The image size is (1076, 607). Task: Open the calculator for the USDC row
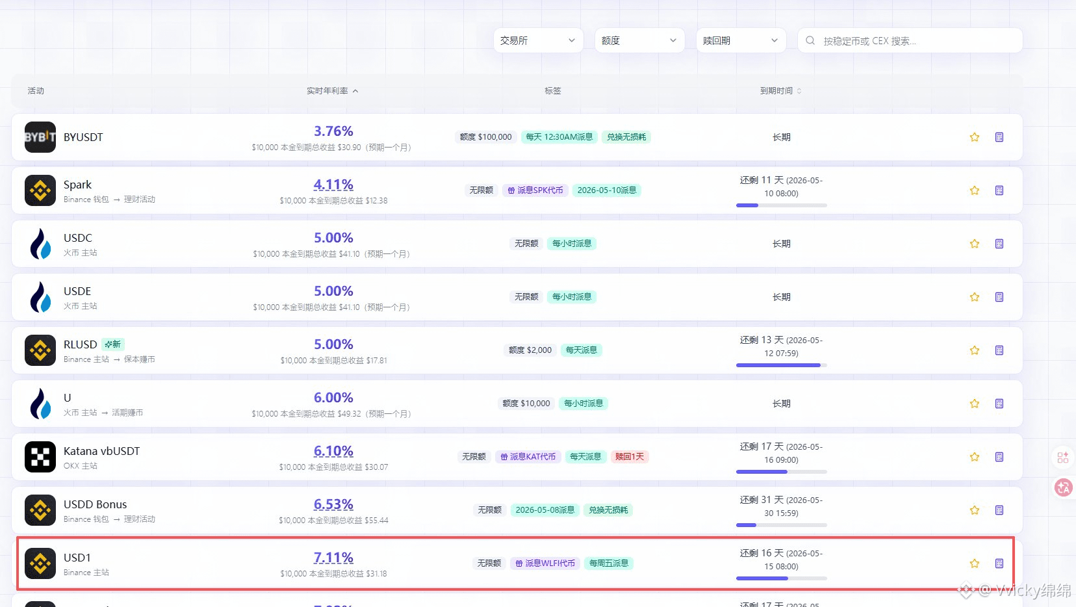coord(999,244)
